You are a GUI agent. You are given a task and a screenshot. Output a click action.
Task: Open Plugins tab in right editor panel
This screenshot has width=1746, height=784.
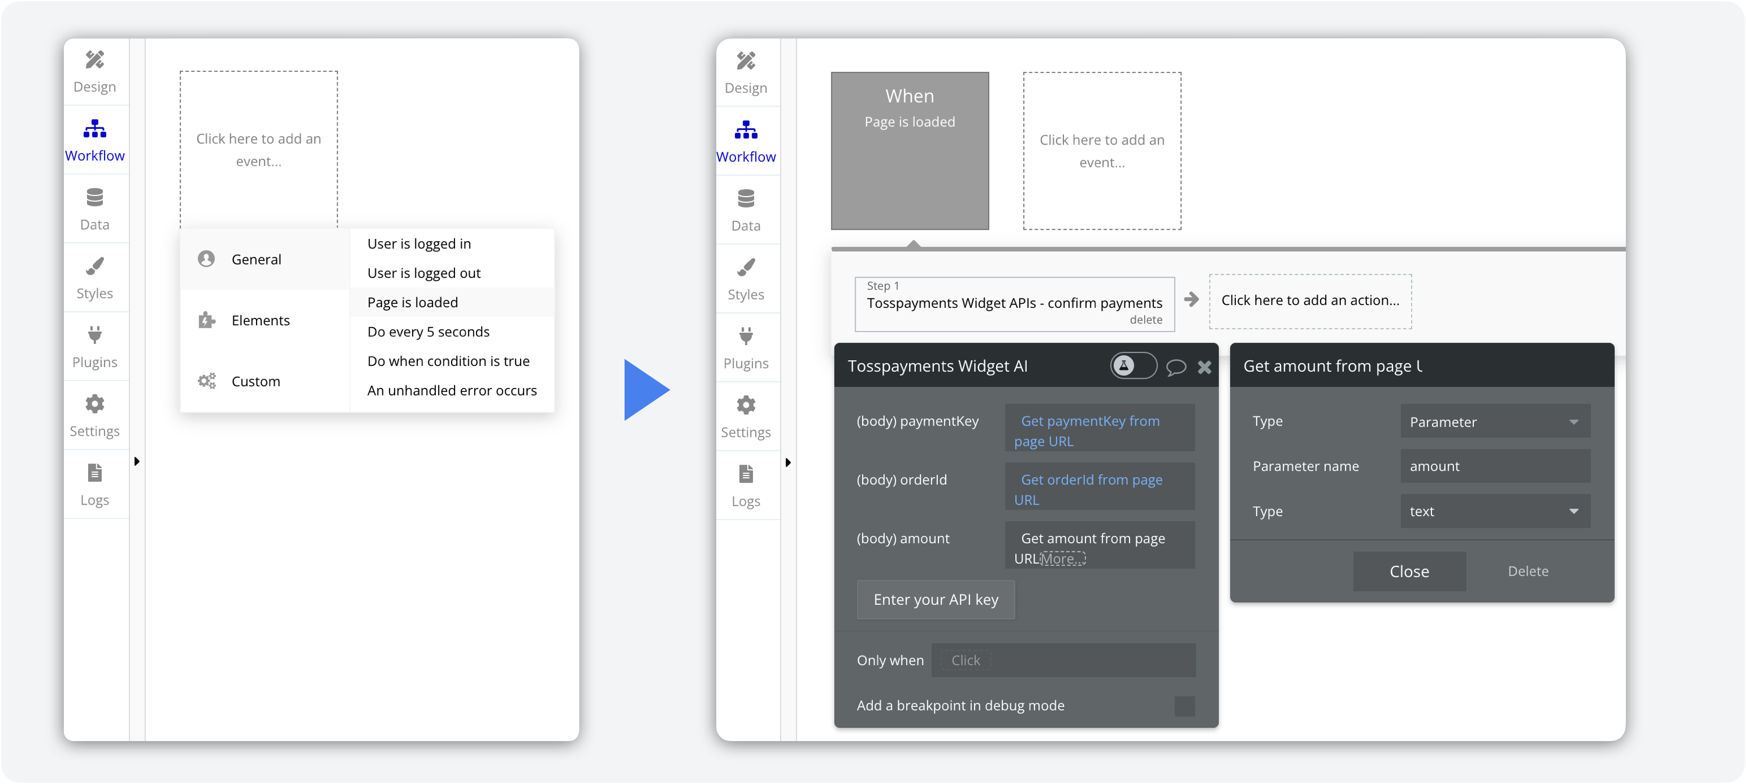(x=745, y=349)
